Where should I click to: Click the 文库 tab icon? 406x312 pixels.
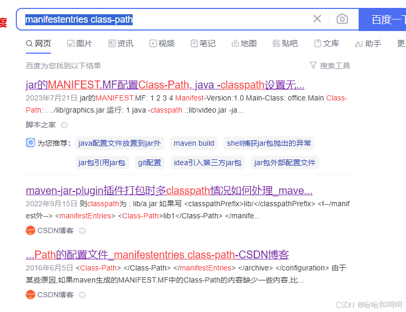point(318,44)
